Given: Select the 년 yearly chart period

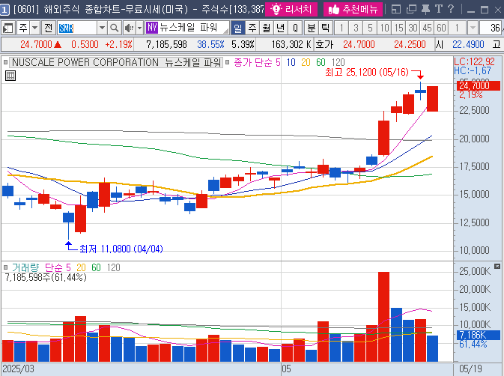Looking at the screenshot, I should click(x=281, y=28).
